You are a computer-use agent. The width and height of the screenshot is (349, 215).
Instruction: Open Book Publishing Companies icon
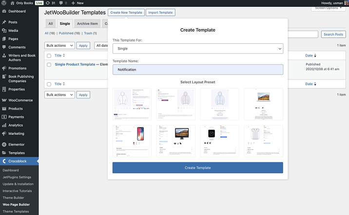pos(4,77)
